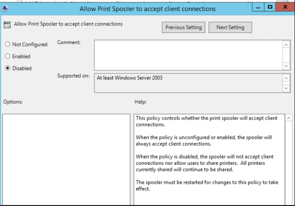Click Comment box scroll down arrow
The width and height of the screenshot is (295, 206).
[x=286, y=66]
